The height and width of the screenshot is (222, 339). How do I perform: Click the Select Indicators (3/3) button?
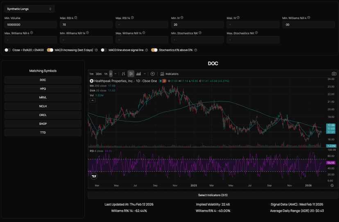(x=213, y=195)
